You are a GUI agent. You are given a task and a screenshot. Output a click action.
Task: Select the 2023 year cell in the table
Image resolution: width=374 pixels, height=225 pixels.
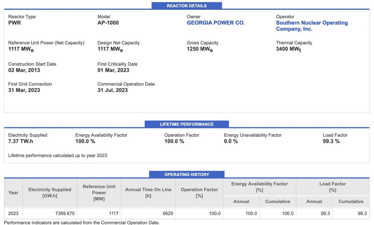(x=14, y=214)
